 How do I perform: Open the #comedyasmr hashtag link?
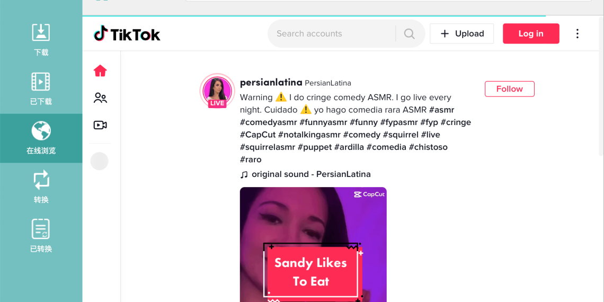point(268,122)
